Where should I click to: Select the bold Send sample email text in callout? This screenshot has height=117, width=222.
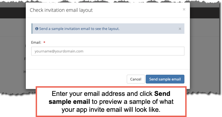(109, 98)
